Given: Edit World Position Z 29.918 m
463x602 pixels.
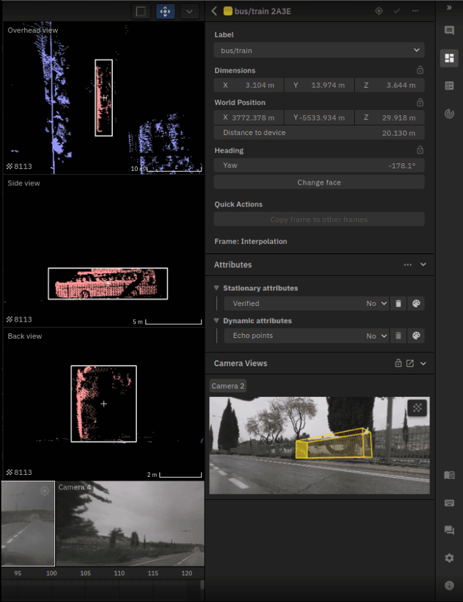Looking at the screenshot, I should coord(390,117).
